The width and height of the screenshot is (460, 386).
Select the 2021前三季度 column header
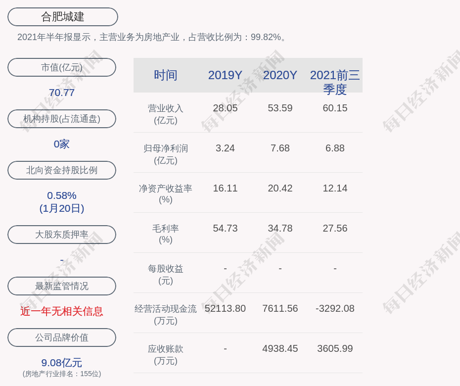tap(335, 82)
